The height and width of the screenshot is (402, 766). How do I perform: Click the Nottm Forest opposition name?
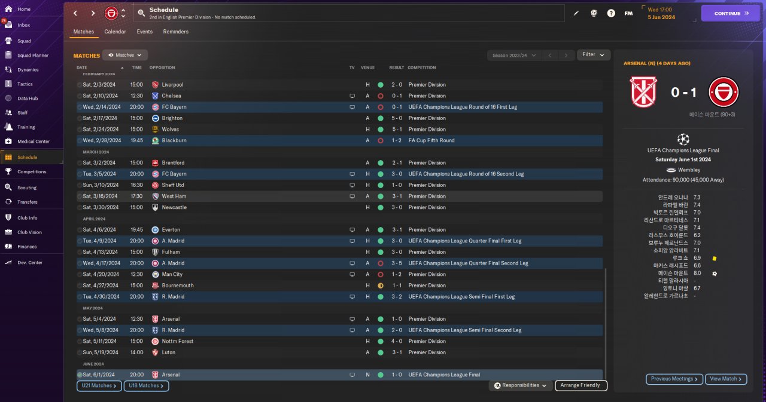[177, 341]
